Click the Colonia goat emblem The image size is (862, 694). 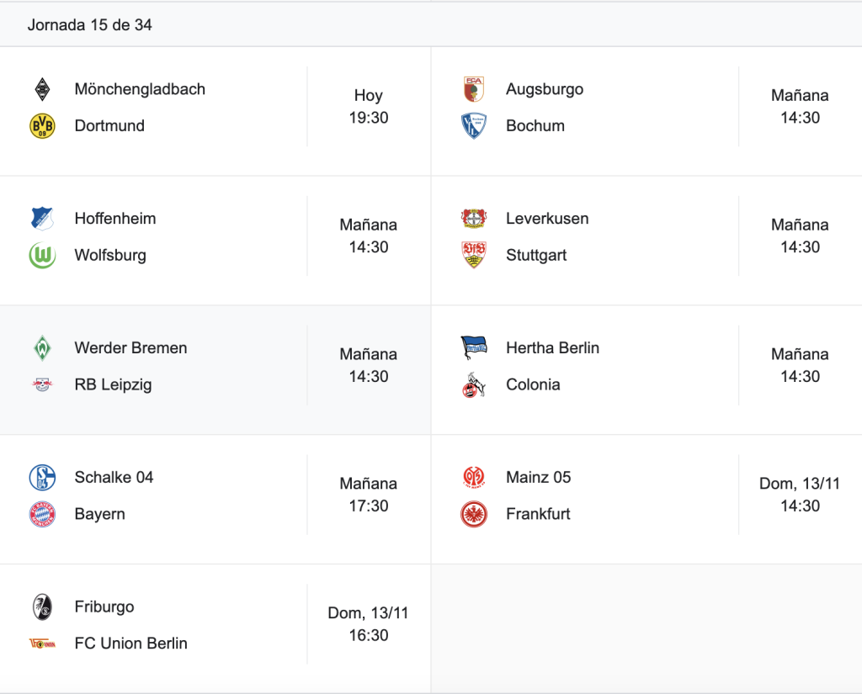[x=474, y=384]
